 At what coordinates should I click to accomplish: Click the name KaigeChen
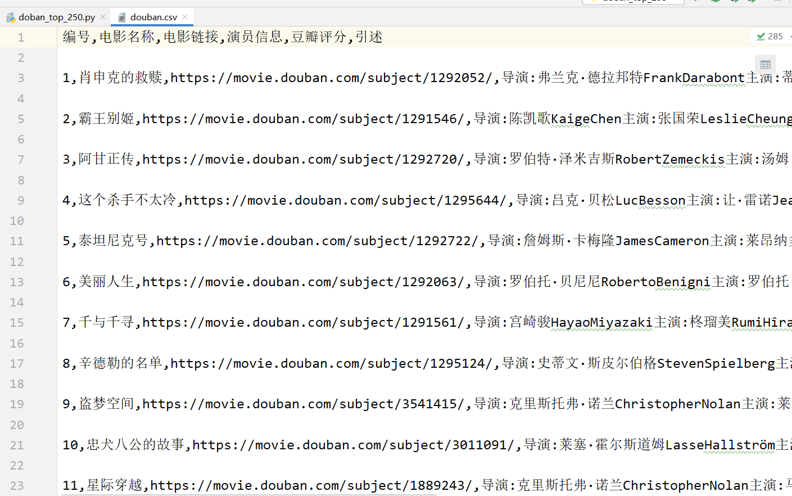586,119
